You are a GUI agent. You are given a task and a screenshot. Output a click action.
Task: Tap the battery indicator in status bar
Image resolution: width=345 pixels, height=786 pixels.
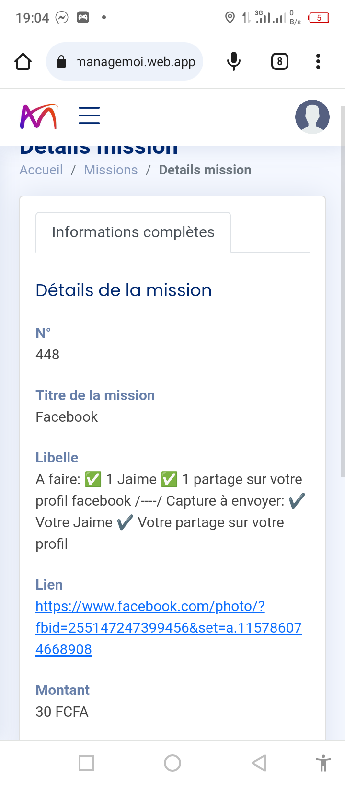pyautogui.click(x=319, y=18)
